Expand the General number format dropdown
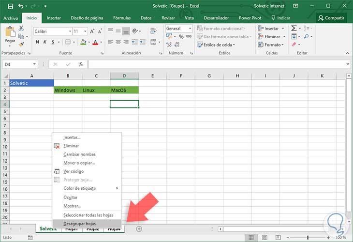The height and width of the screenshot is (242, 353). [x=190, y=29]
